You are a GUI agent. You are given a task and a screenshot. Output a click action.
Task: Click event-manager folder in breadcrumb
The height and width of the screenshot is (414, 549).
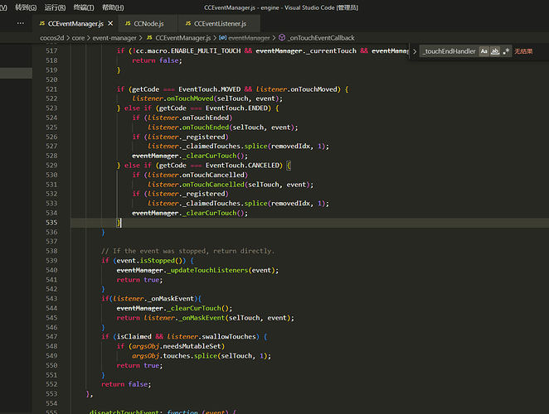tap(115, 37)
